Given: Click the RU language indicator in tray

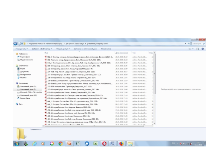Looking at the screenshot, I should coord(174,143).
